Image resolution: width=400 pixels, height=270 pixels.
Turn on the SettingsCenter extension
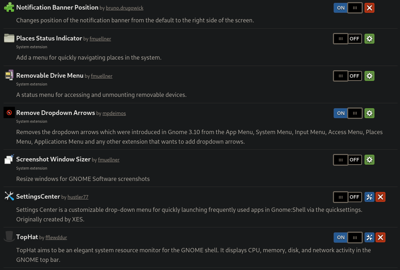[x=347, y=197]
